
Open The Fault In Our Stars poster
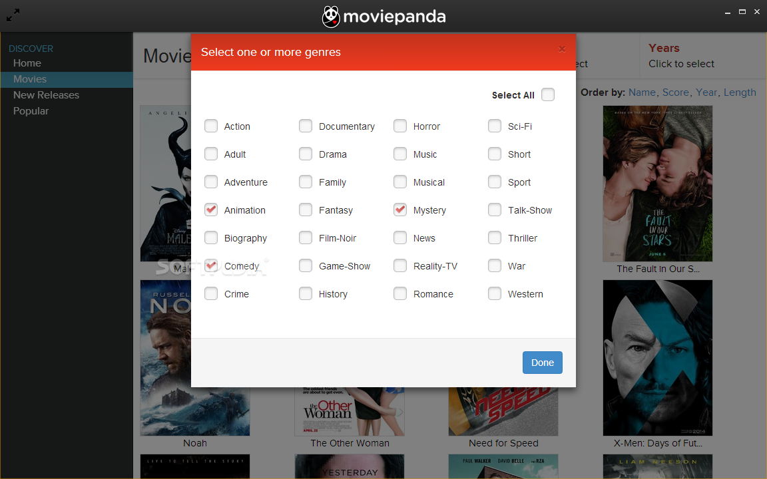tap(657, 184)
